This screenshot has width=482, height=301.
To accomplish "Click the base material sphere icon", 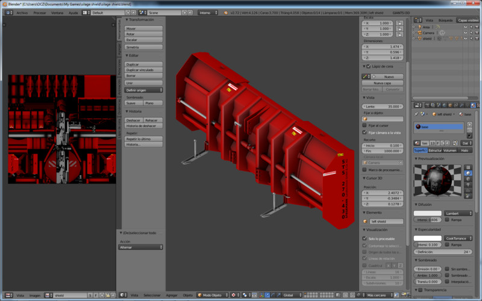I will tap(418, 127).
